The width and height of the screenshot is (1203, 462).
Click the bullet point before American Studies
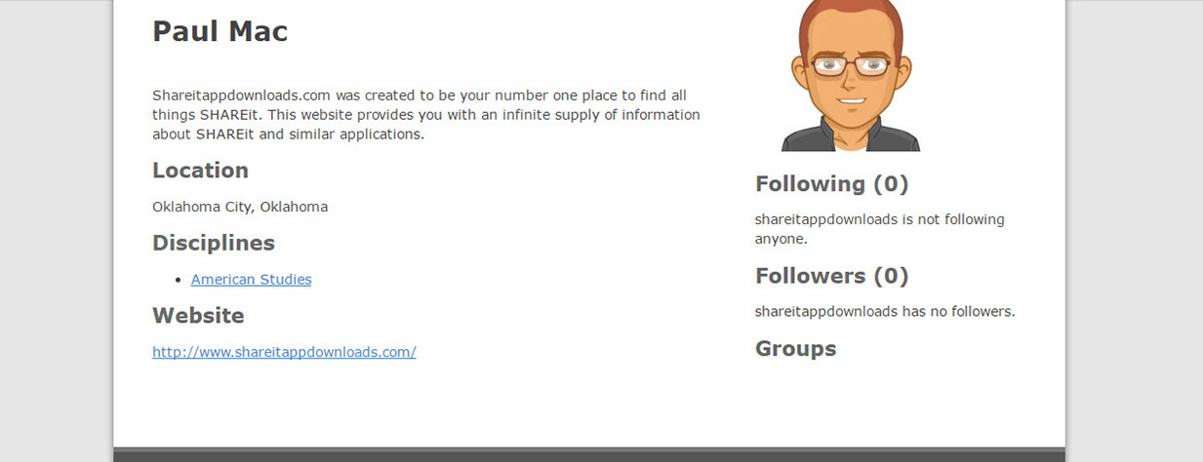(178, 281)
